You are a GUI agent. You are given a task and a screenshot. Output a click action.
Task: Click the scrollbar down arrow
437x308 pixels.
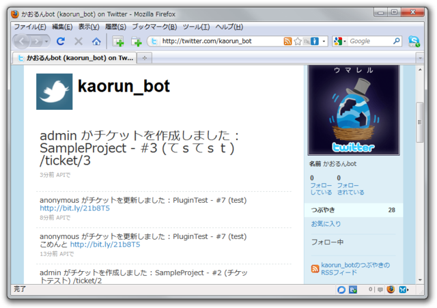(420, 280)
